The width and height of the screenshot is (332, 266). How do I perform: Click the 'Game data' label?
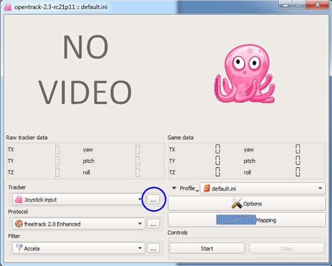tap(181, 138)
